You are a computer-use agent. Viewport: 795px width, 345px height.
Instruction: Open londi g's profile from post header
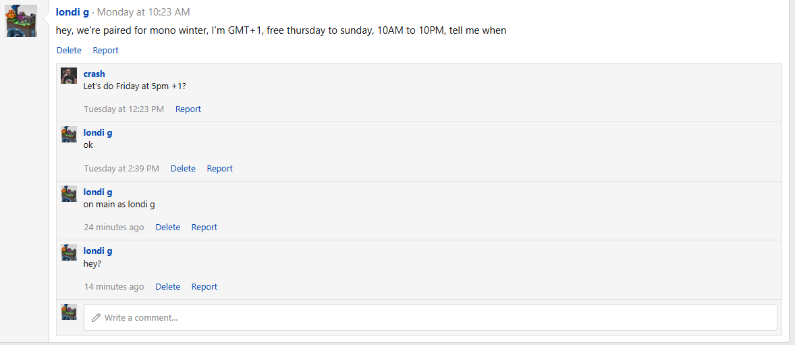click(x=72, y=12)
